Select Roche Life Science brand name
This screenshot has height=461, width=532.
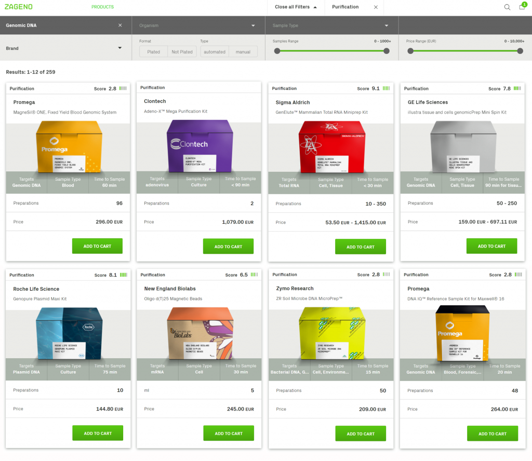coord(36,289)
